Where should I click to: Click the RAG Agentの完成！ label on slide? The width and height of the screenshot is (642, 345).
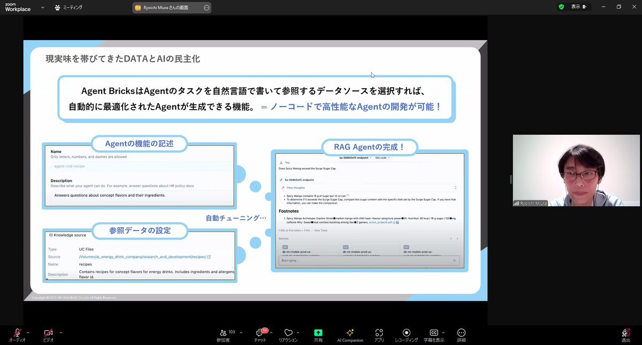(x=369, y=147)
